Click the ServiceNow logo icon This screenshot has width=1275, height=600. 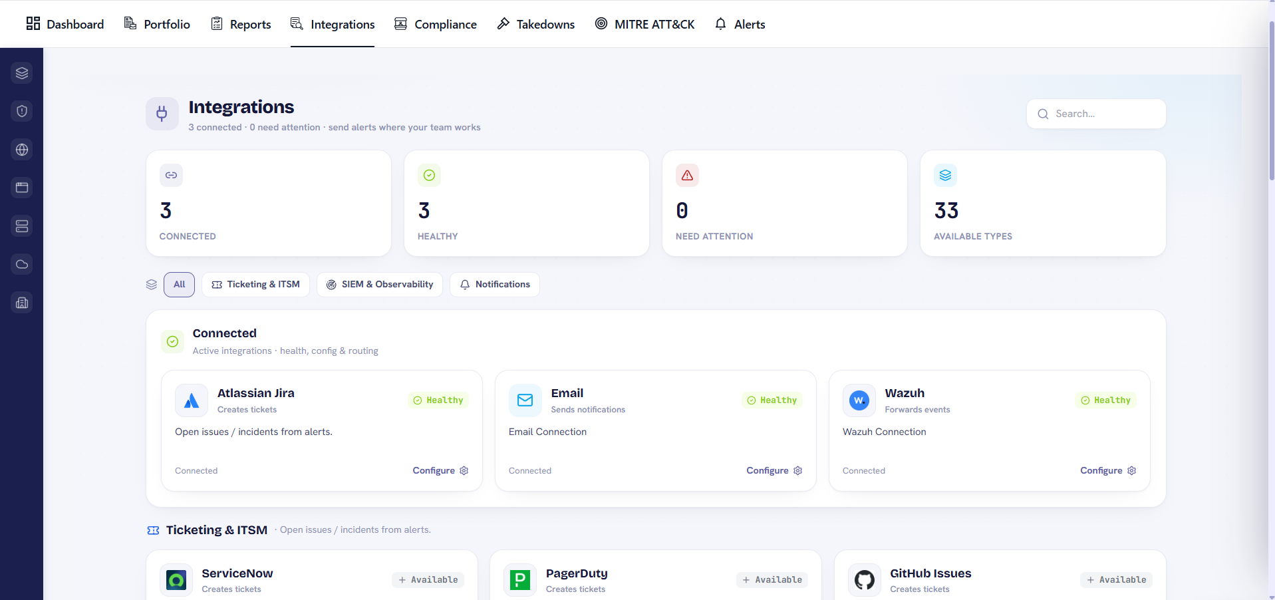point(176,580)
